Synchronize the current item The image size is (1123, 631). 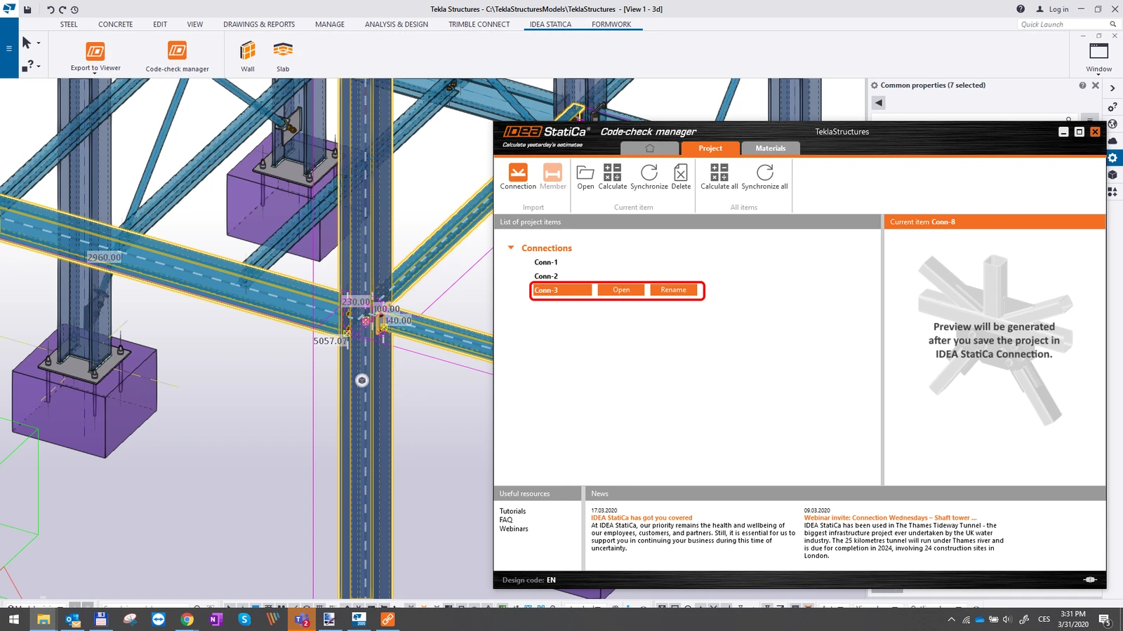pyautogui.click(x=649, y=177)
